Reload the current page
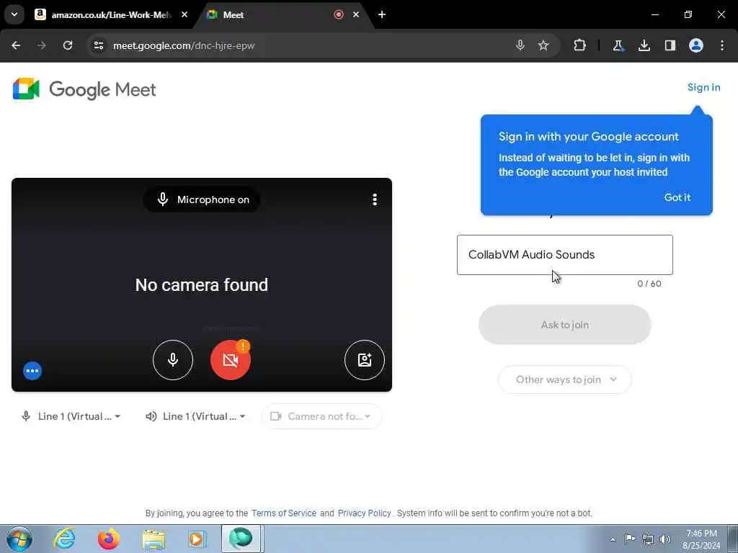 click(x=68, y=45)
